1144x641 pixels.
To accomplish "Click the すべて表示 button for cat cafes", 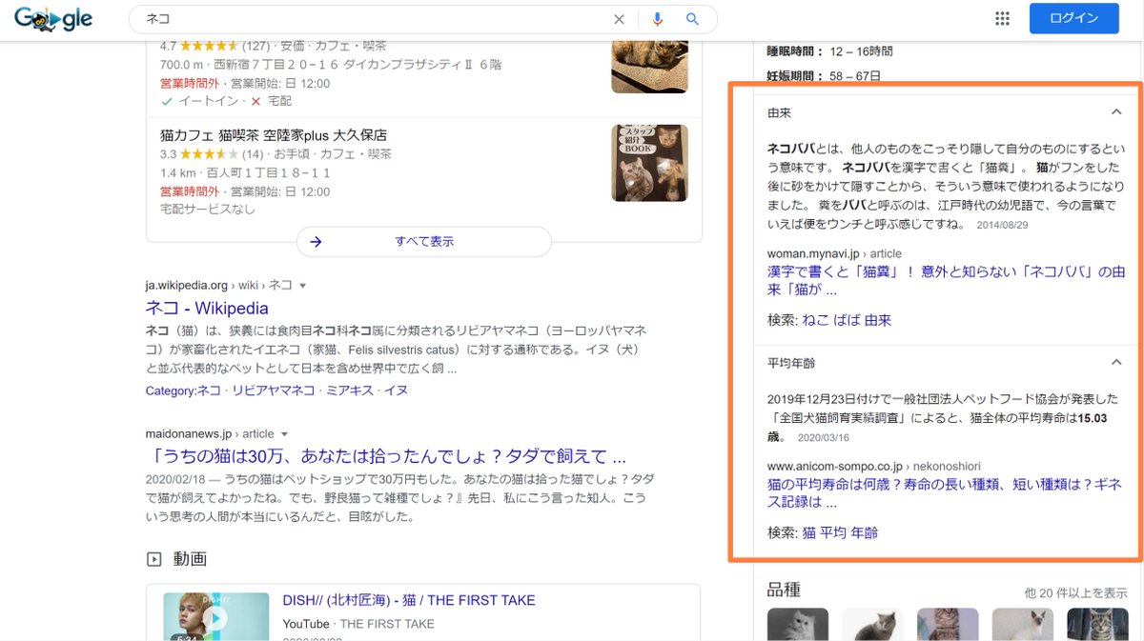I will pos(423,242).
